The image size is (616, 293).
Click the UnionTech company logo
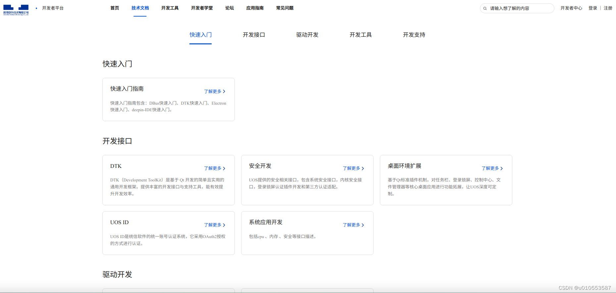pos(16,10)
